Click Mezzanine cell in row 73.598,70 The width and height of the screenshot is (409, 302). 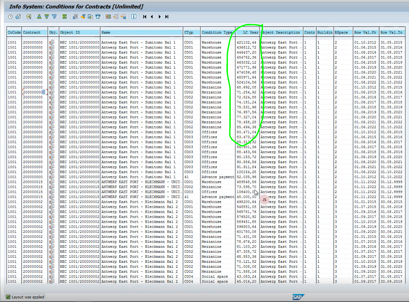pos(211,187)
